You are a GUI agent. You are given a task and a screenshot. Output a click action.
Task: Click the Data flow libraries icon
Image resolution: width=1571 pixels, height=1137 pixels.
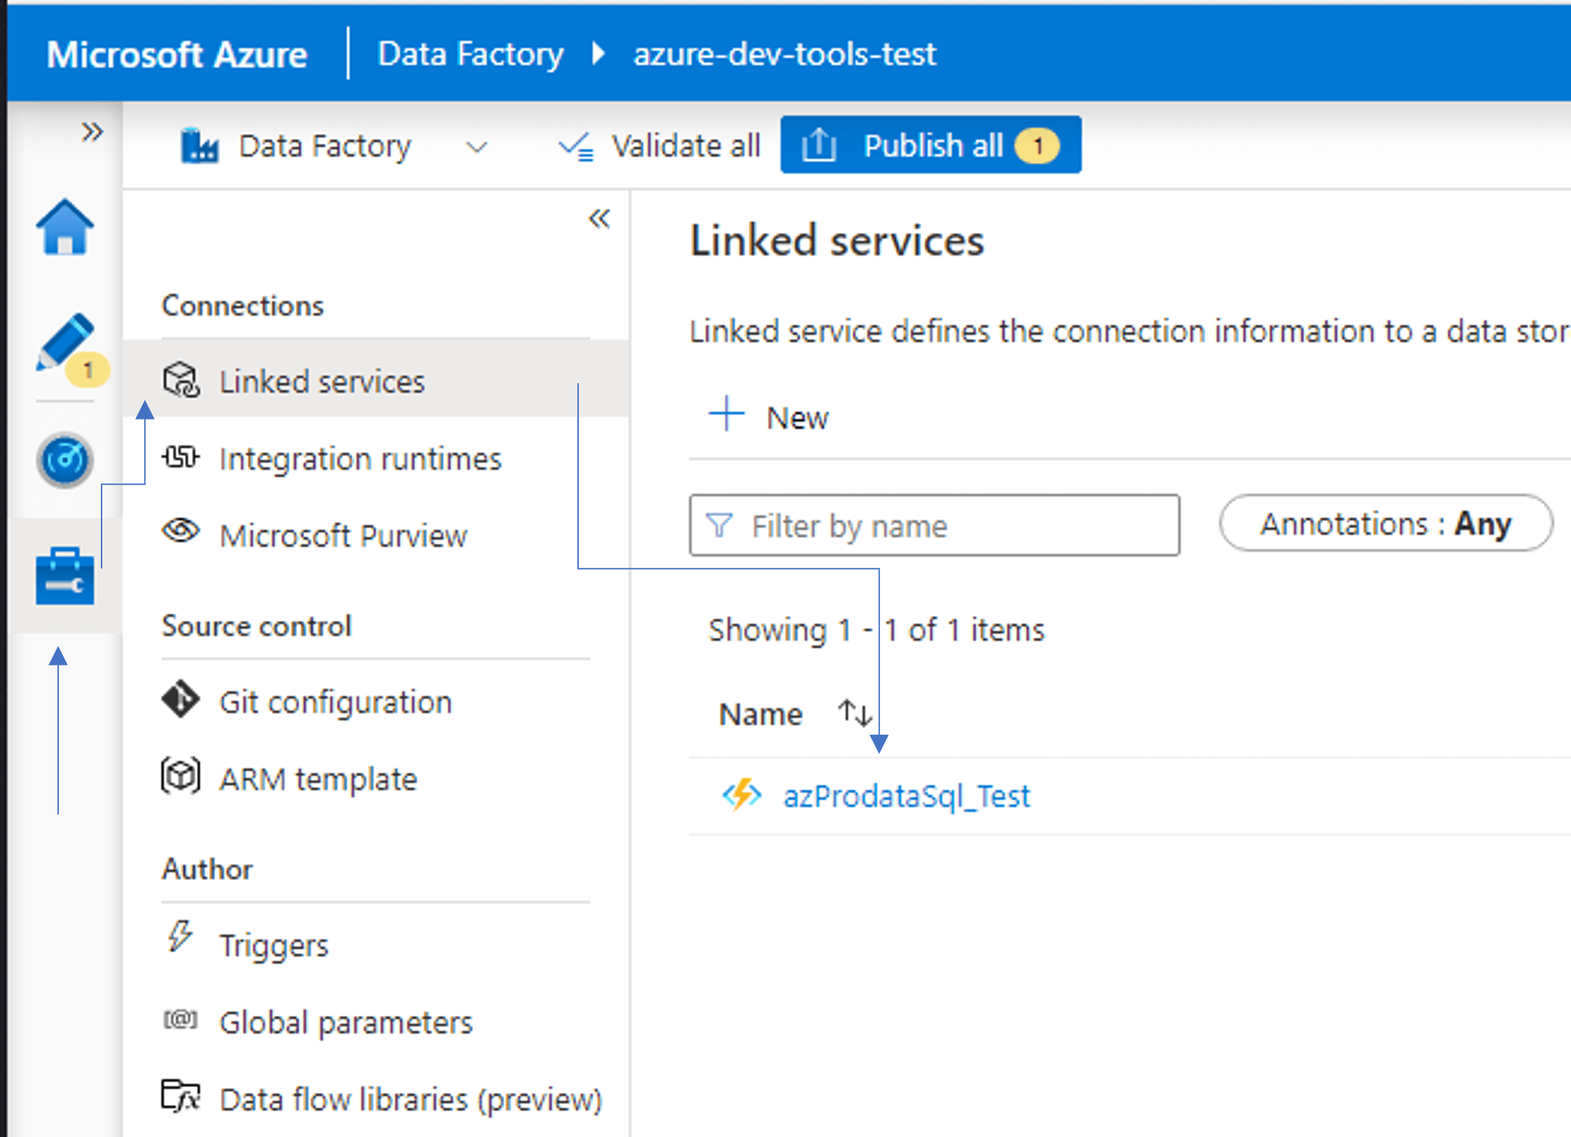(181, 1096)
